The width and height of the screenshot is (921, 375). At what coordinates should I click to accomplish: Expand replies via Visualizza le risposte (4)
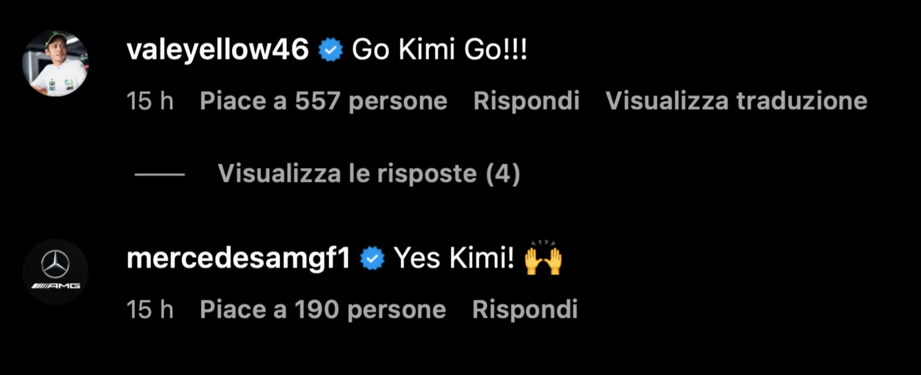pos(369,174)
